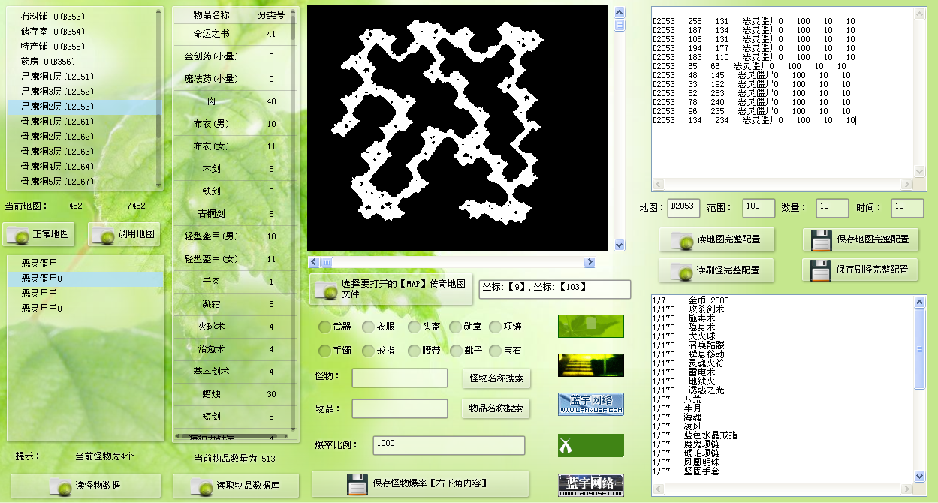This screenshot has height=503, width=938.
Task: Click the 地图 field showing D2053
Action: [683, 208]
